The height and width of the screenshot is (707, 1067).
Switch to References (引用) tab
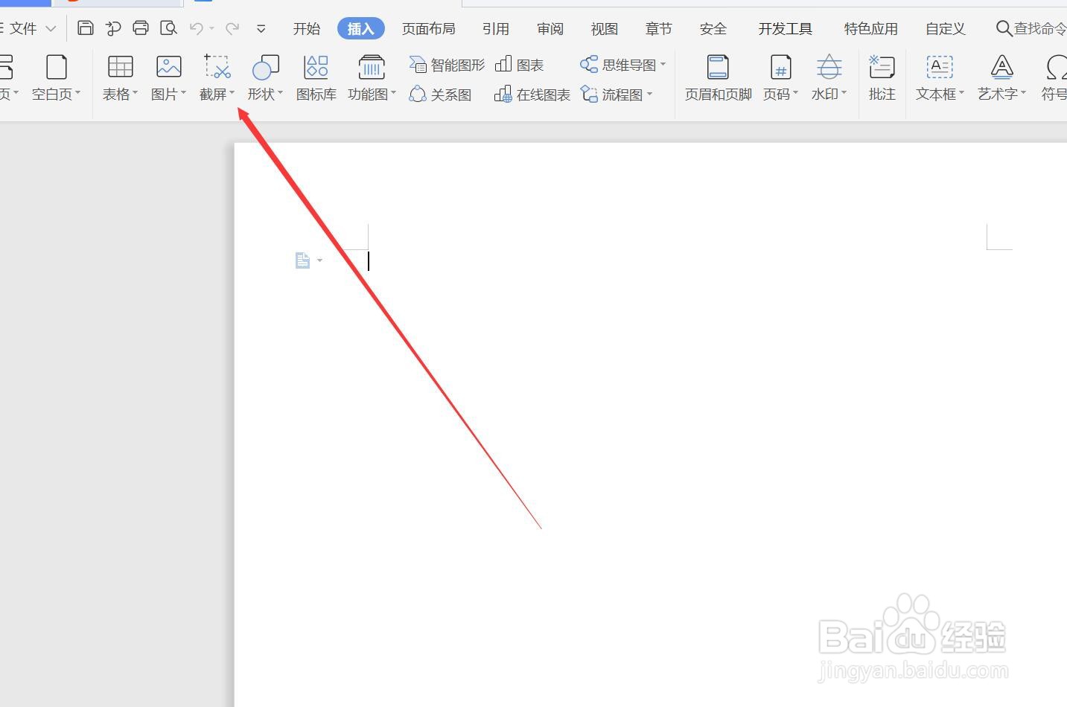pos(495,28)
